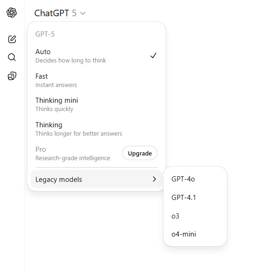The image size is (256, 274).
Task: Pick the o3 legacy model
Action: [195, 216]
